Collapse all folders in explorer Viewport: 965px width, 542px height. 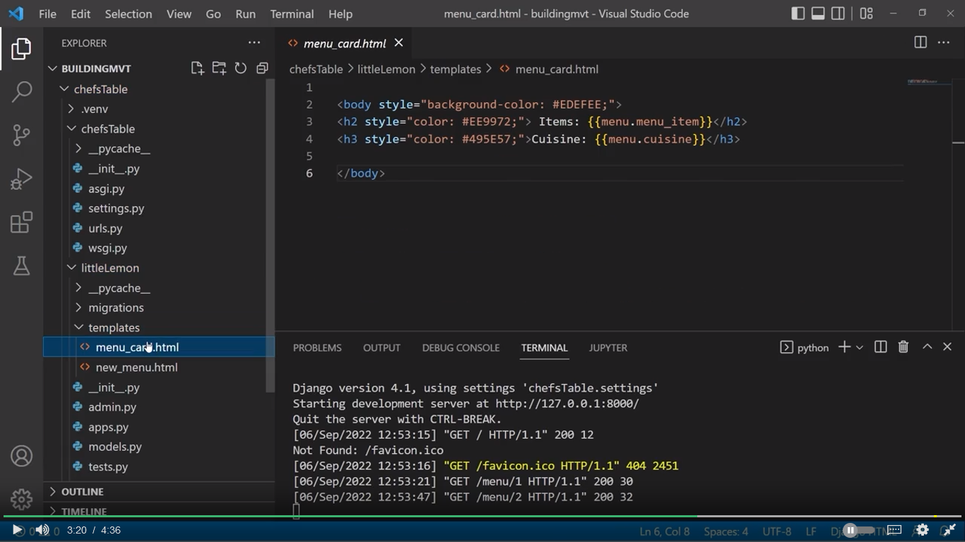(x=262, y=68)
